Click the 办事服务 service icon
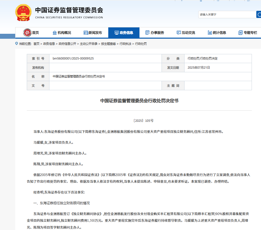The image size is (261, 230). pos(147,32)
